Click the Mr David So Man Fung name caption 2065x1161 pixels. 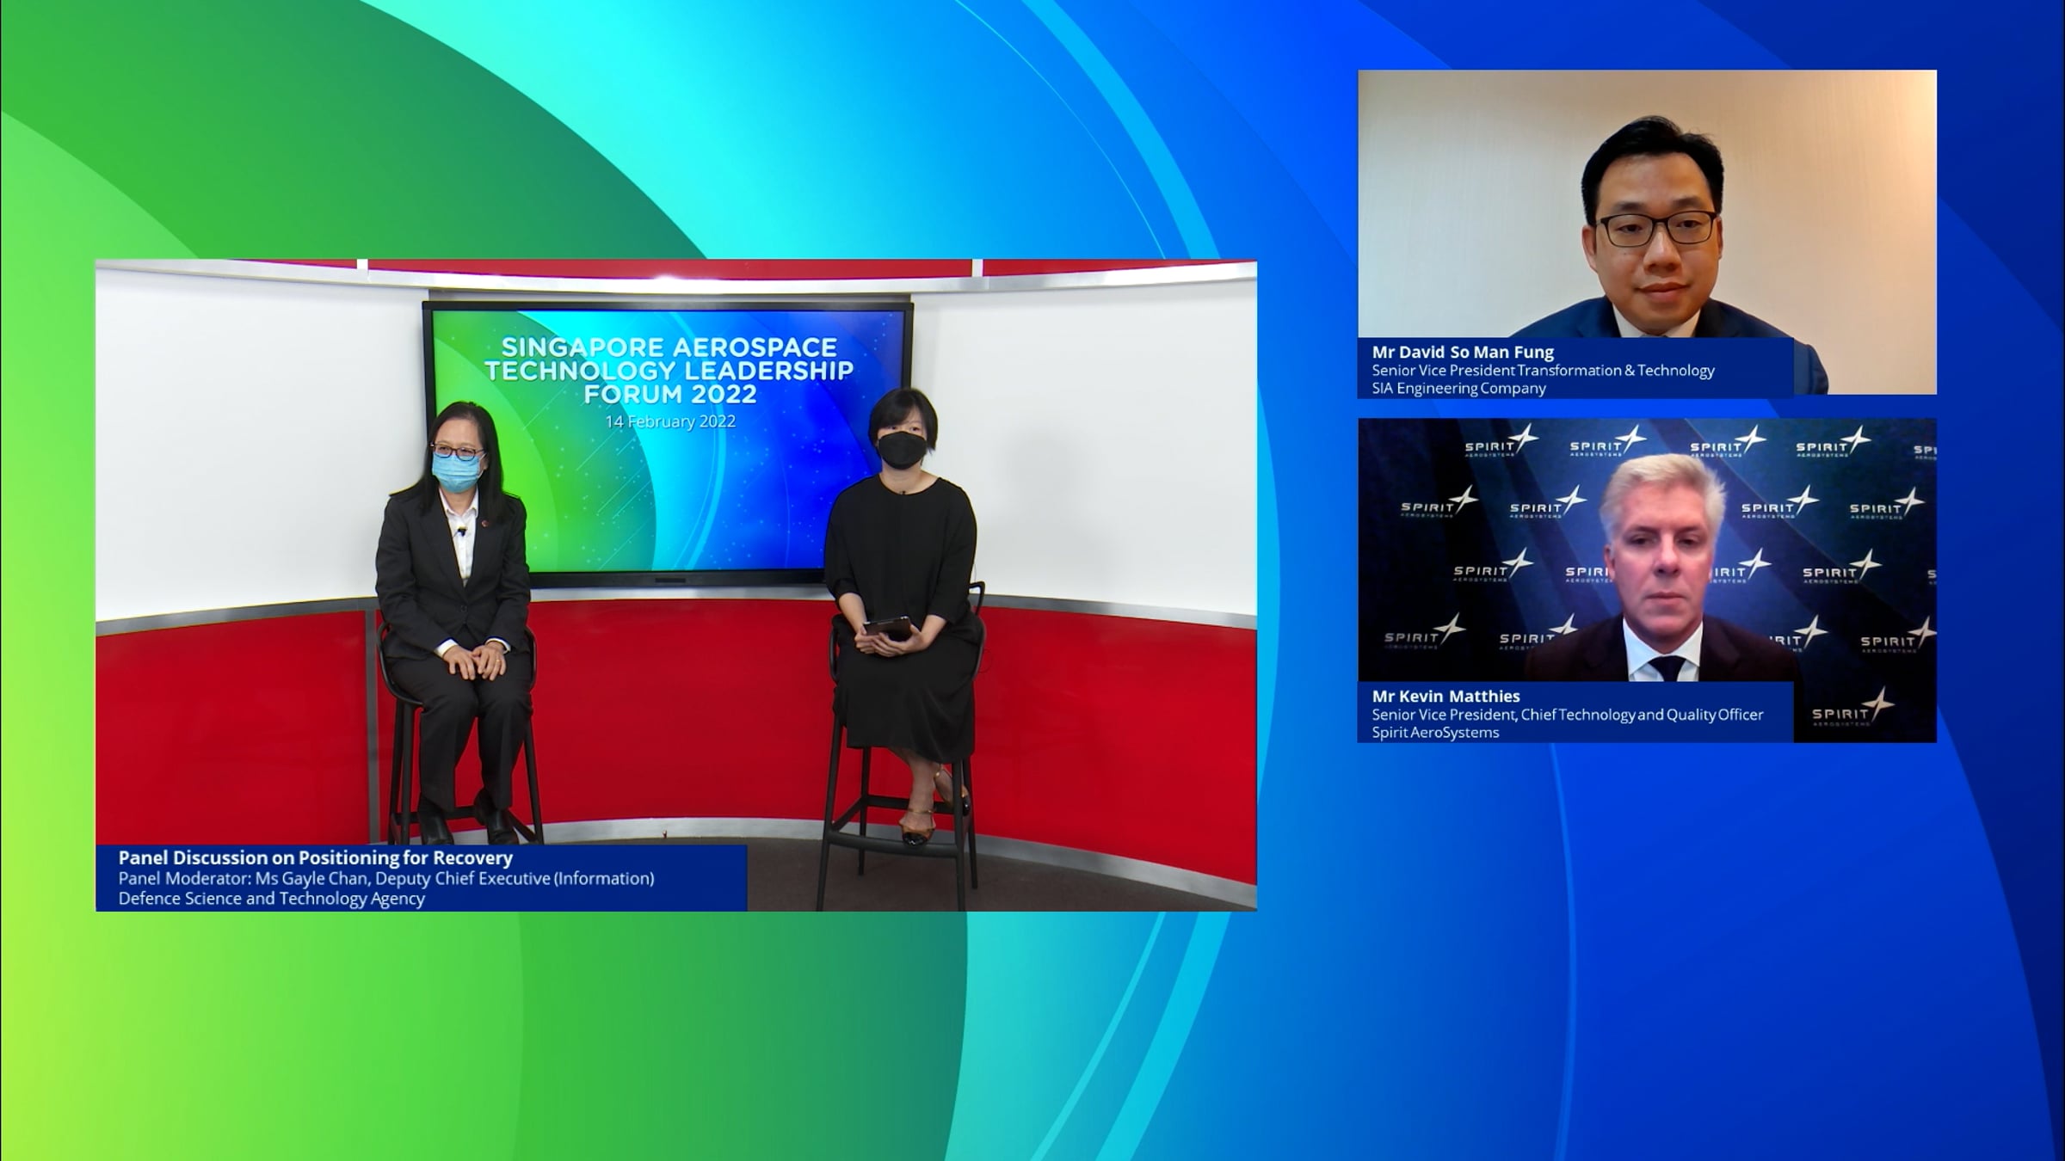(x=1463, y=352)
